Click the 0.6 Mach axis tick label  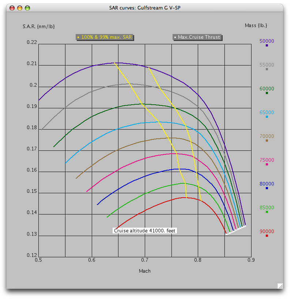pos(92,260)
